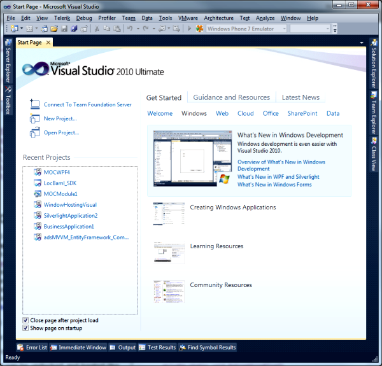Select the Cloud sub-tab
Image resolution: width=382 pixels, height=366 pixels.
click(246, 113)
